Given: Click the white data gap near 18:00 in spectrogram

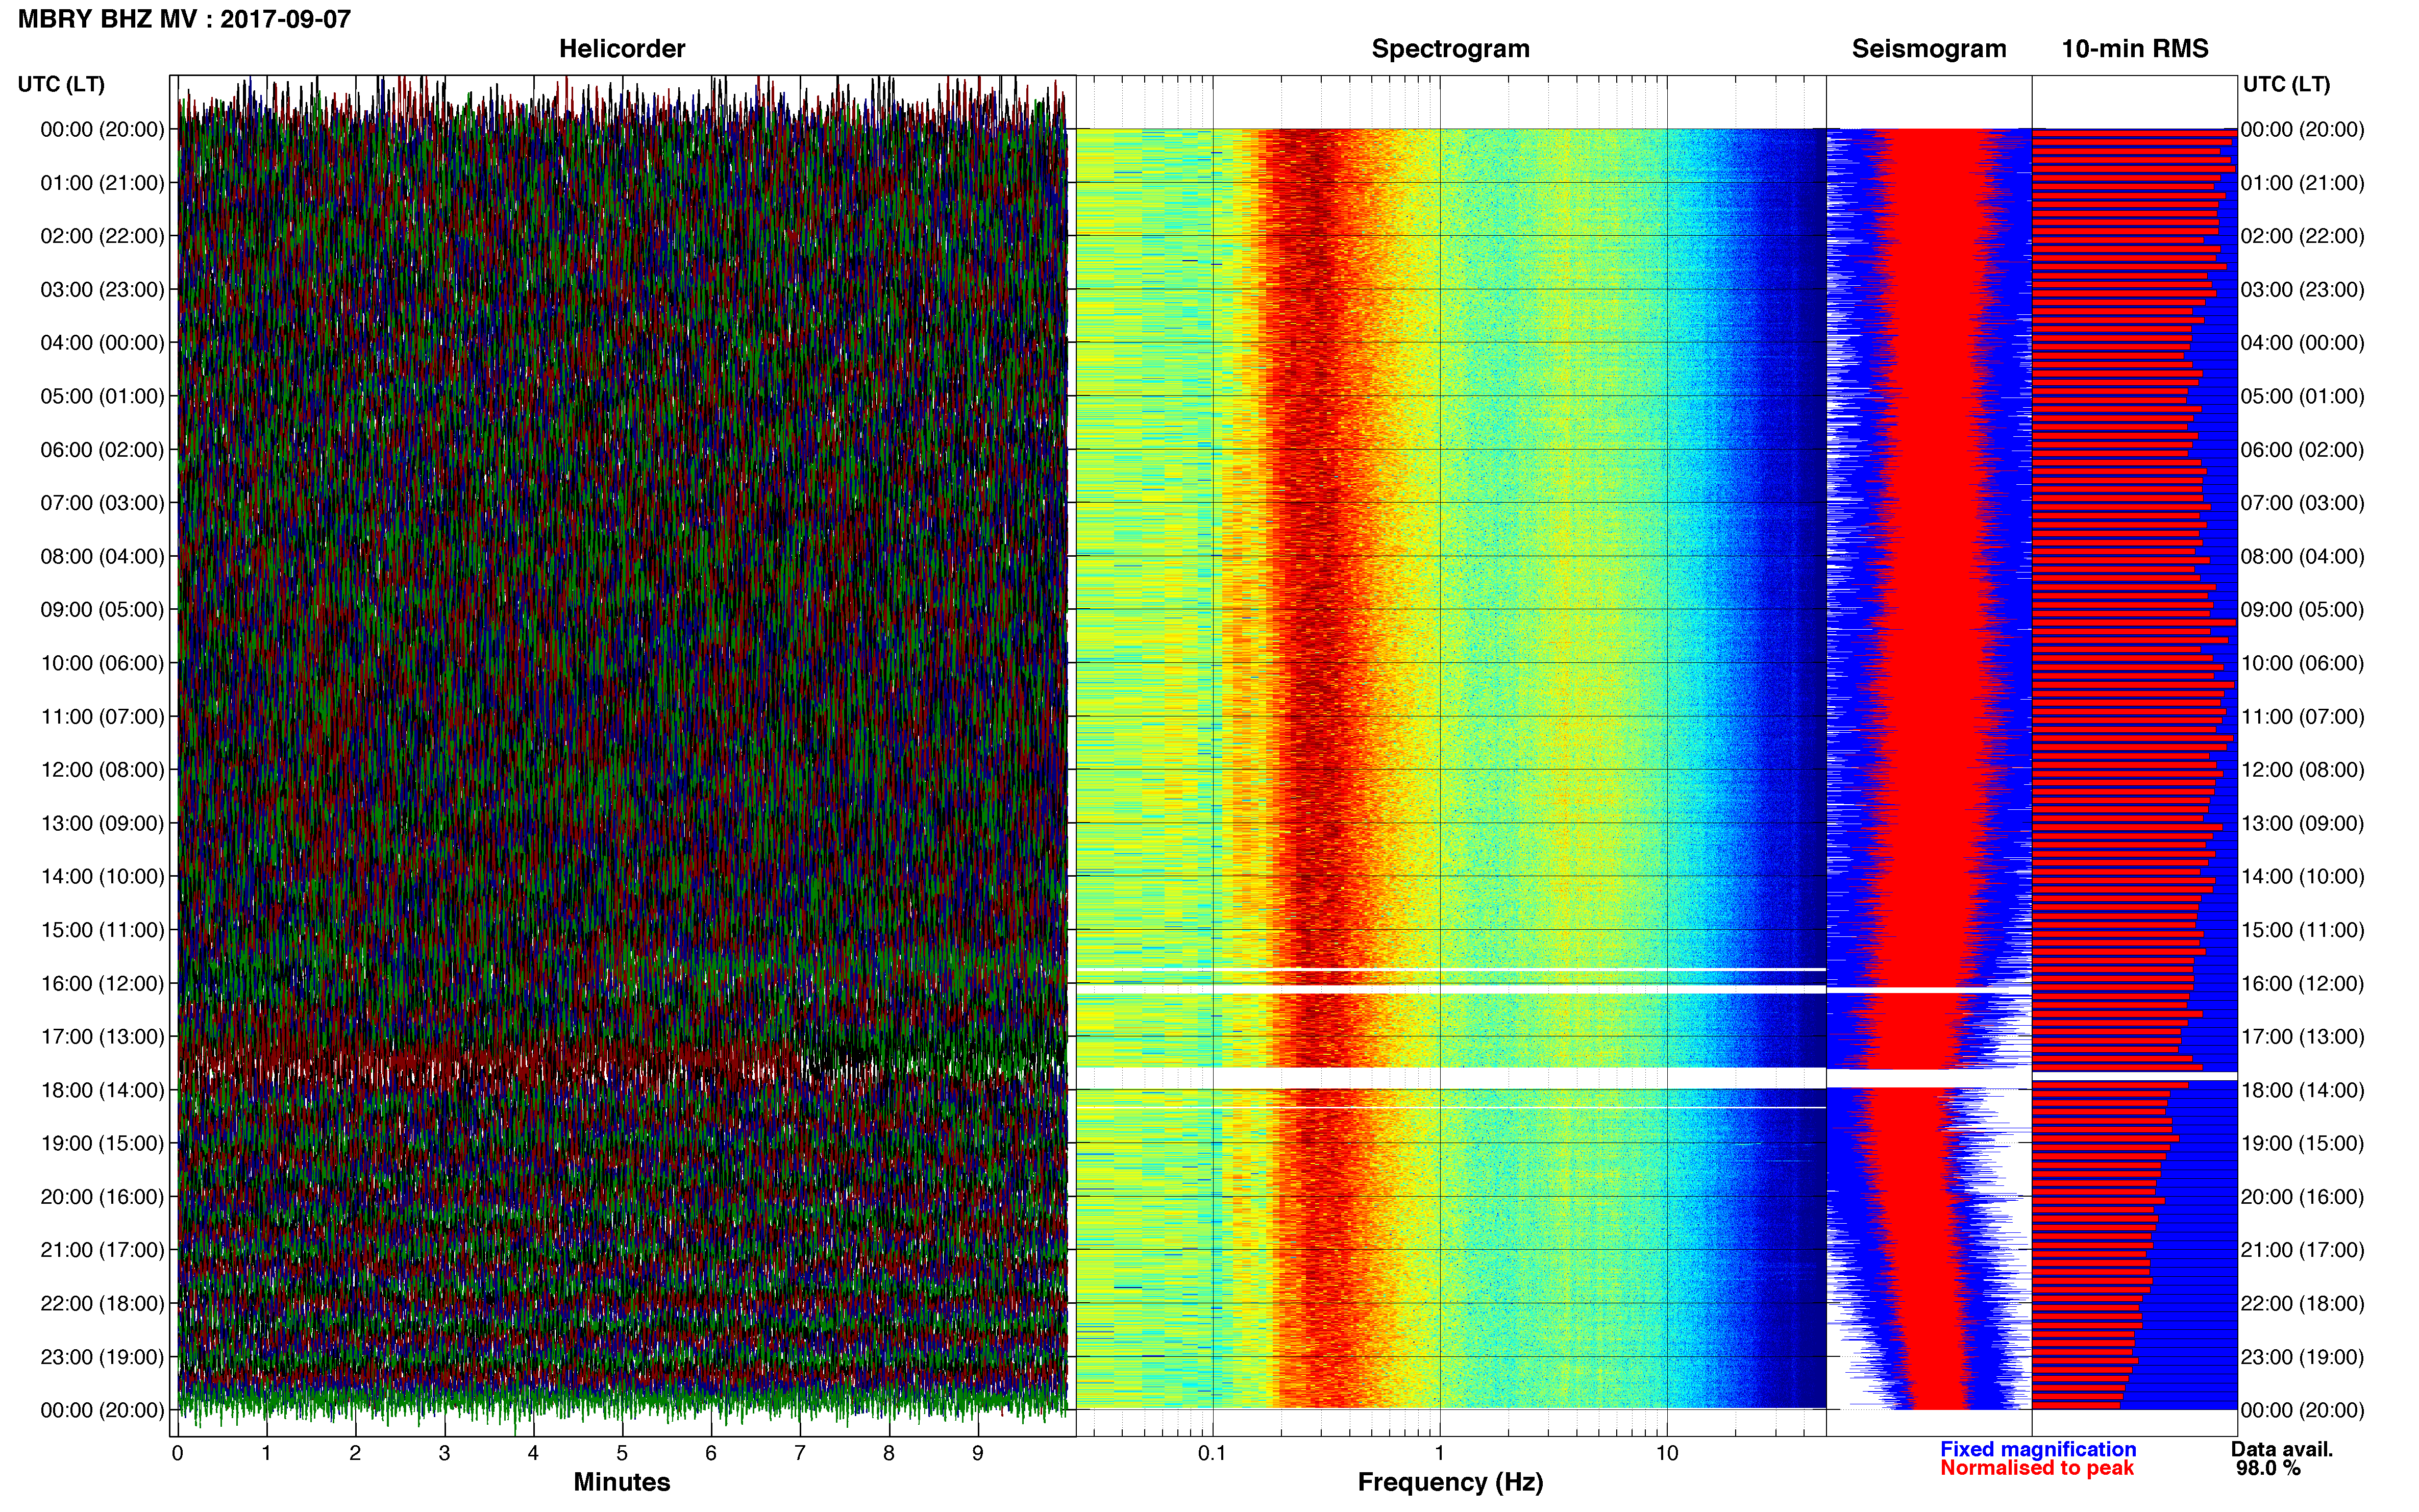Looking at the screenshot, I should [1451, 1078].
